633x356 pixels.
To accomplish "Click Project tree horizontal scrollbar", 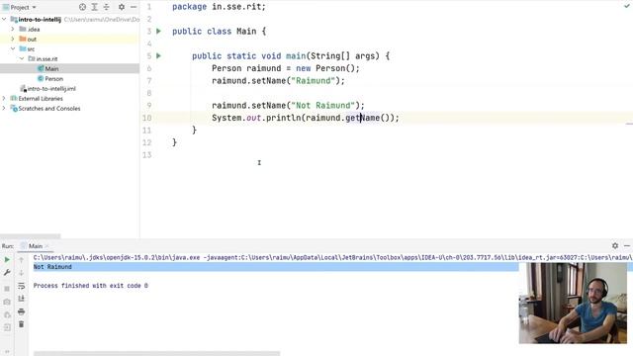I will (31, 236).
